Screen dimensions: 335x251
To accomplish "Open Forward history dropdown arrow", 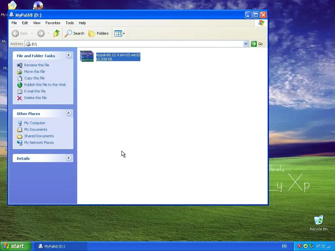I will click(x=48, y=33).
